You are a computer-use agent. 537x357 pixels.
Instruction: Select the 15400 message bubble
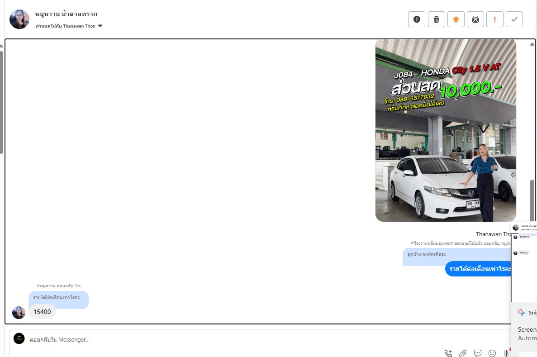pyautogui.click(x=42, y=312)
